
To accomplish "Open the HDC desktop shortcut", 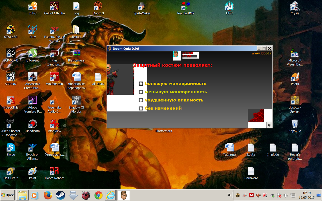I will click(x=229, y=9).
